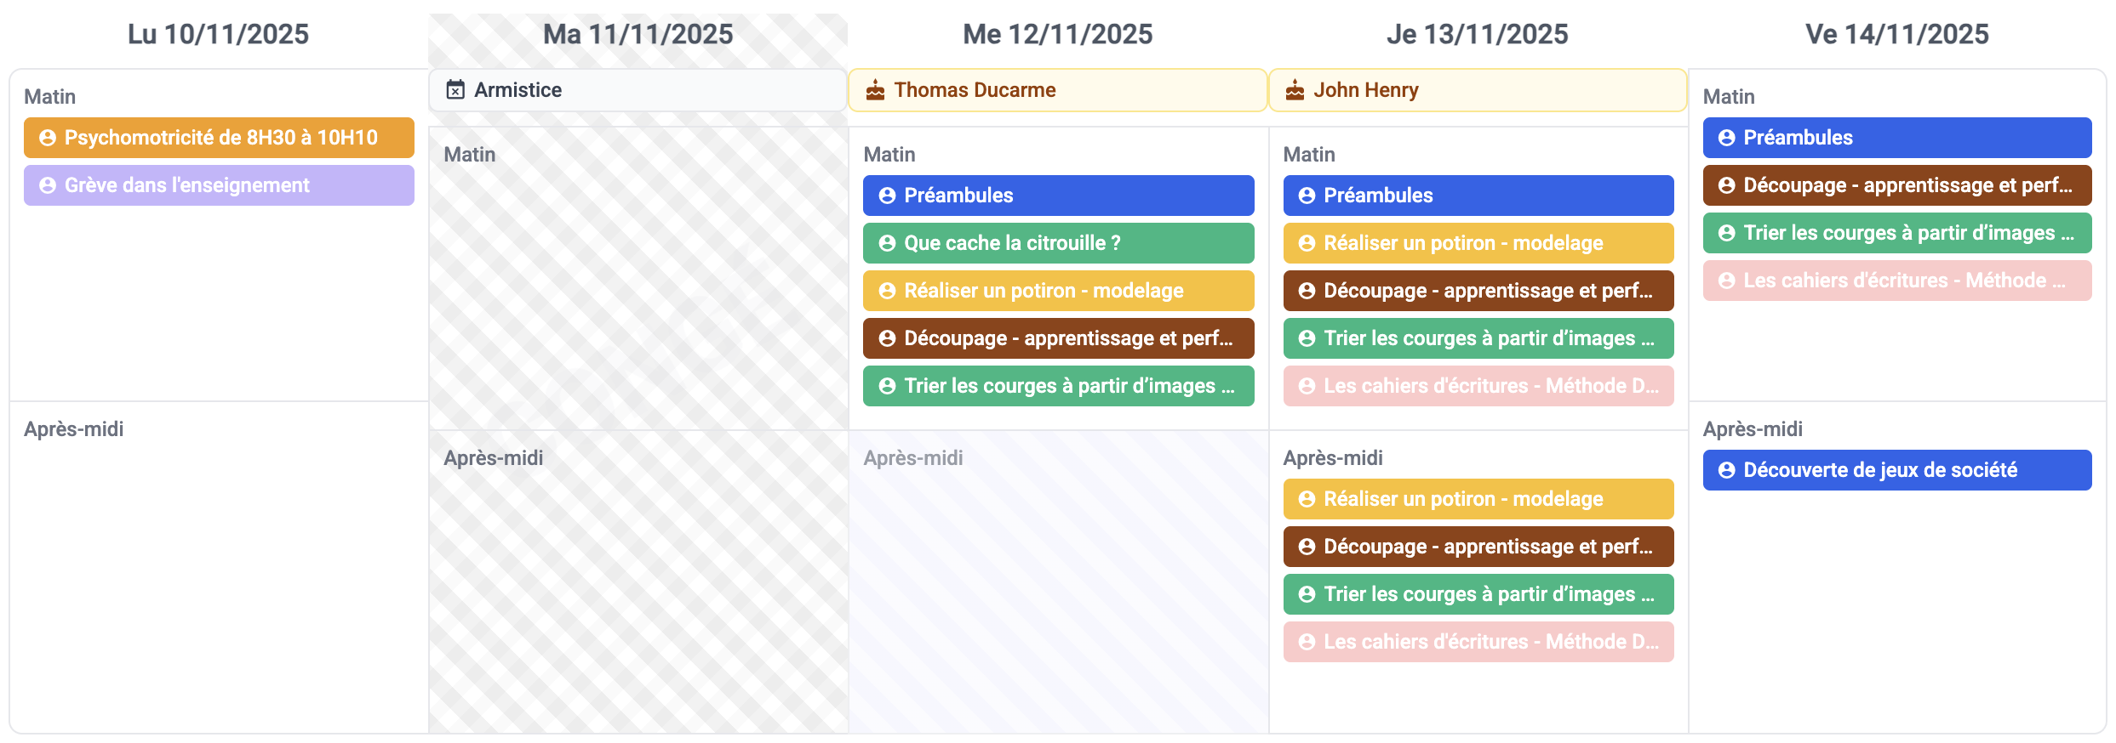
Task: Select the Lu 10/11/2025 day header
Action: pos(218,34)
